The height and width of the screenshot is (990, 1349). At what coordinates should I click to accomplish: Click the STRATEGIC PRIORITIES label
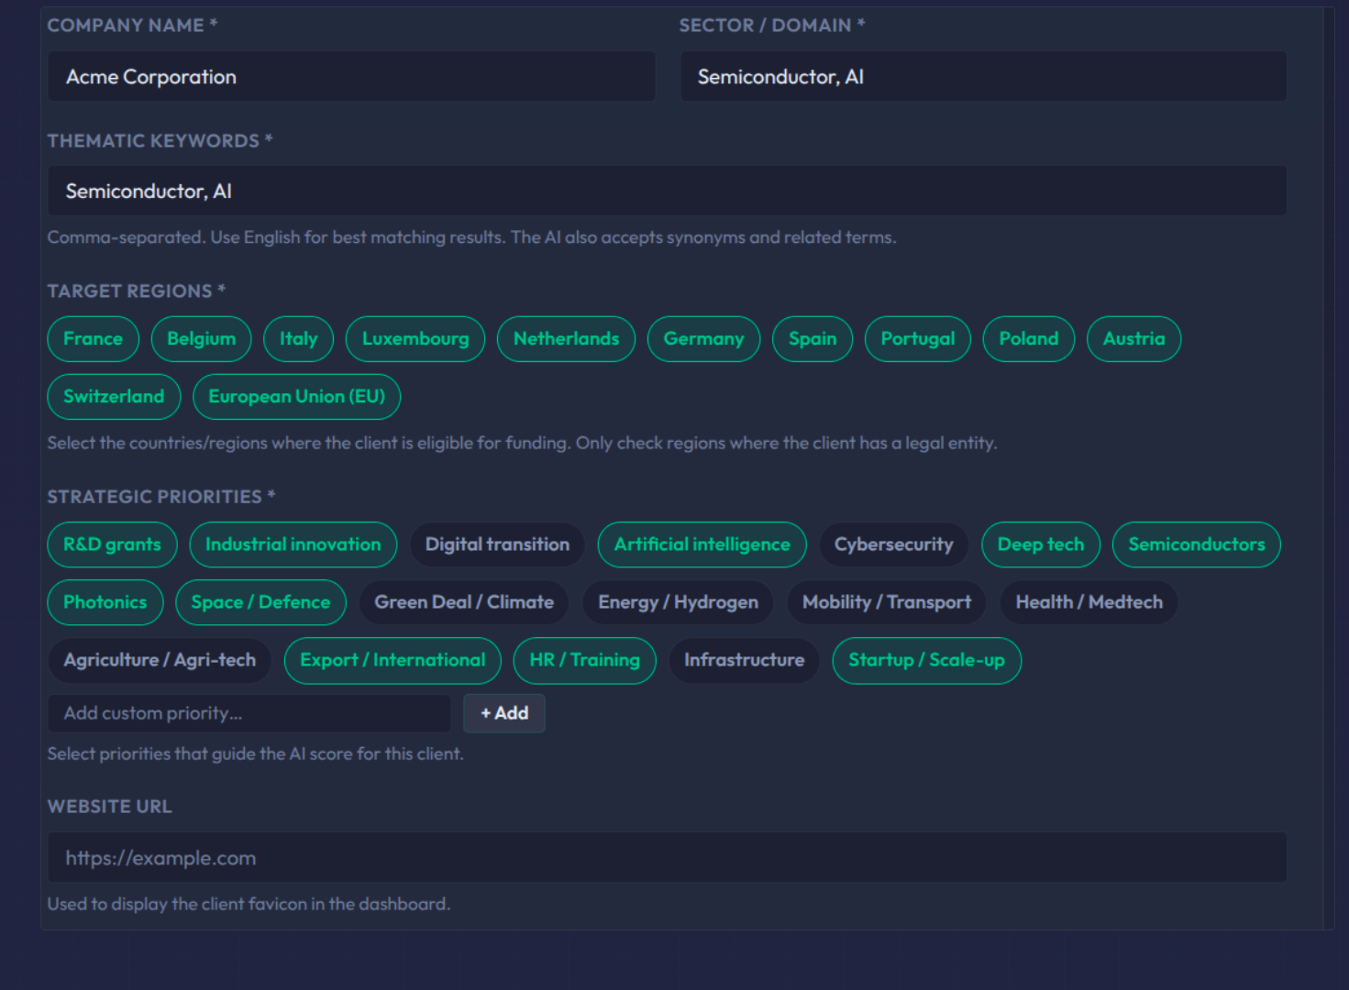tap(161, 497)
